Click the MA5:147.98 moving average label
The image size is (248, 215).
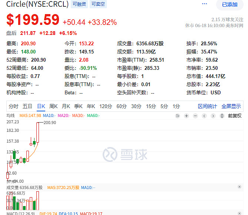tap(30, 115)
